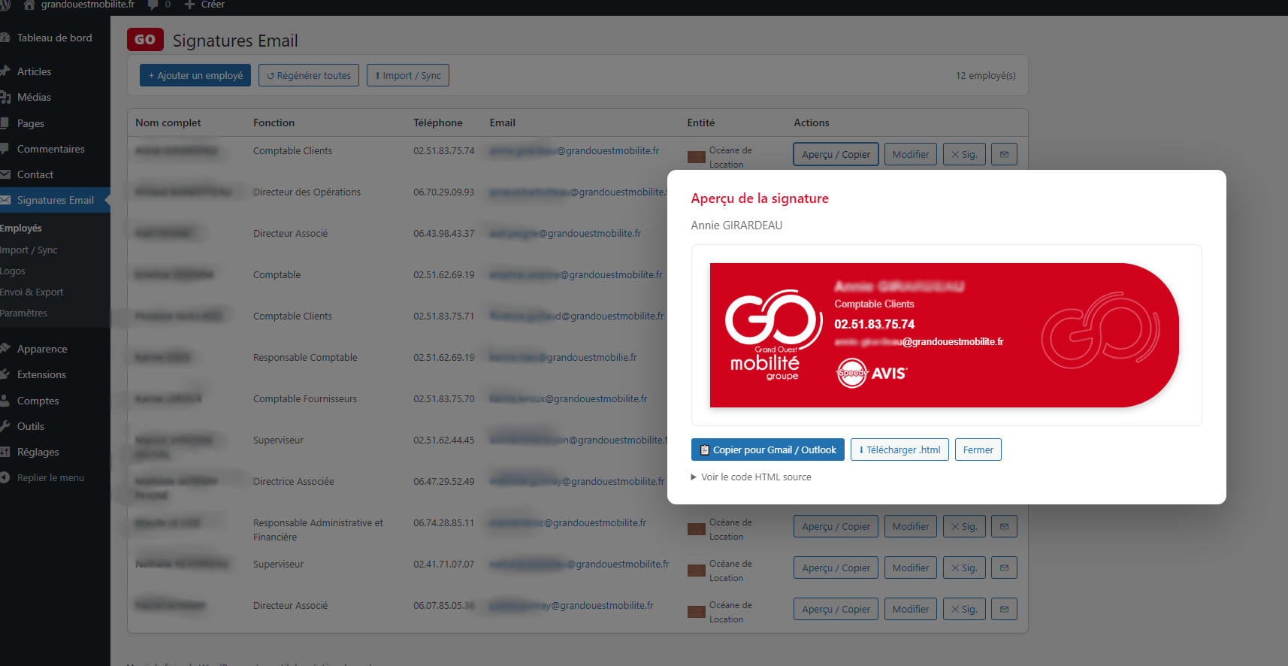Image resolution: width=1288 pixels, height=666 pixels.
Task: Close the preview with Fermer button
Action: 978,450
